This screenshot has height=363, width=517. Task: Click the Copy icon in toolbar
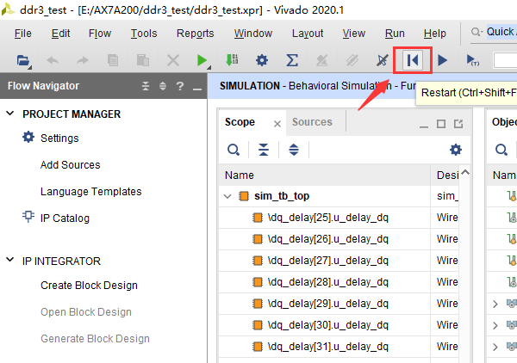(112, 60)
